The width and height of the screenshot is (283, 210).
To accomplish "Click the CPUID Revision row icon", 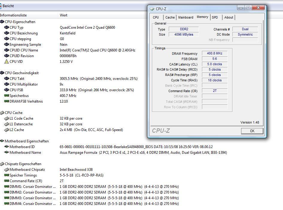I will pyautogui.click(x=7, y=56).
